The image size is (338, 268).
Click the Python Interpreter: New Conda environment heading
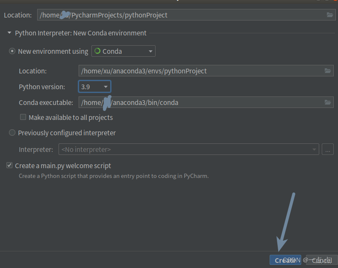point(81,33)
